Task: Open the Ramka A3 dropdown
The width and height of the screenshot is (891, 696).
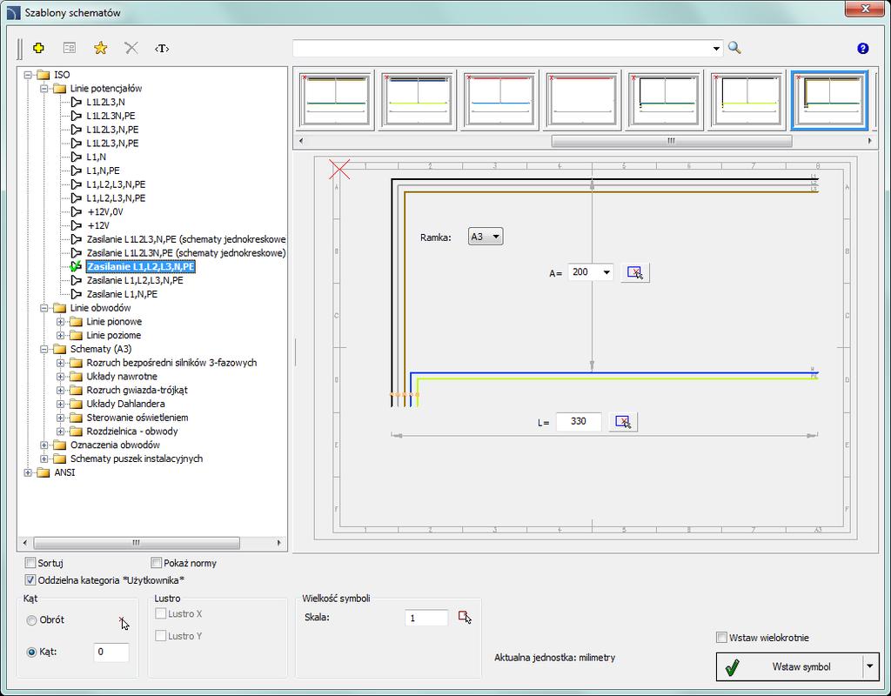Action: 486,237
